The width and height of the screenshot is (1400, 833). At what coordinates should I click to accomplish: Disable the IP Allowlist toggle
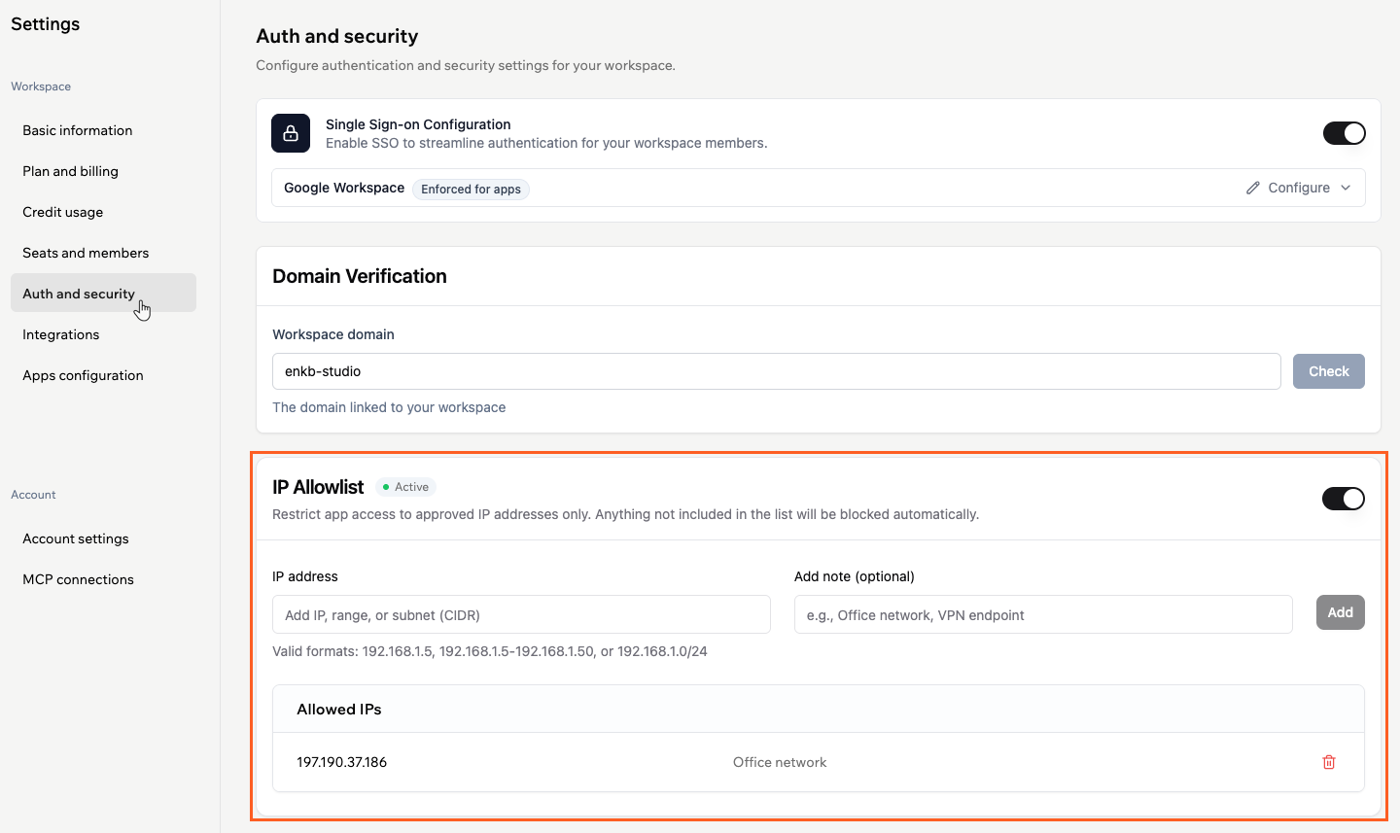click(x=1343, y=498)
